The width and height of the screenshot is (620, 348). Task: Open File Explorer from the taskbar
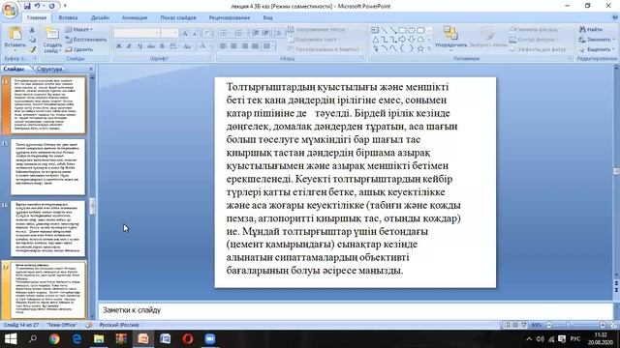pos(99,339)
